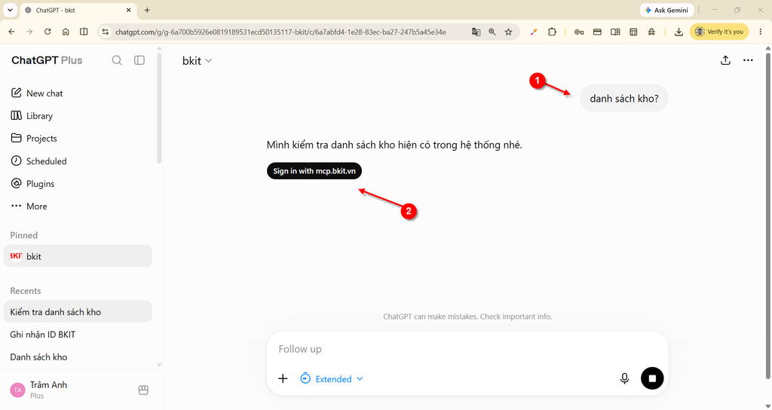The width and height of the screenshot is (772, 410).
Task: Click ChatGPT can make mistakes notice
Action: coord(467,317)
